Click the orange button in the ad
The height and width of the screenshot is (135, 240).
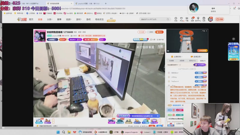[202, 50]
